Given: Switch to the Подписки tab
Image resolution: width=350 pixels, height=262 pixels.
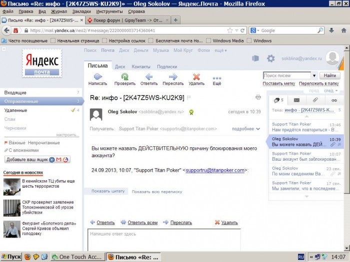Looking at the screenshot, I should point(167,66).
